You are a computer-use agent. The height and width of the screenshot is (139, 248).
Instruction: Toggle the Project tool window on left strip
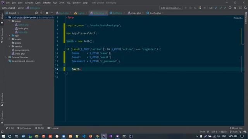point(2,18)
